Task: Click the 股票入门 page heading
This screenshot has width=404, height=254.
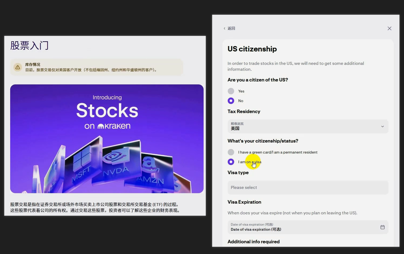Action: point(29,46)
